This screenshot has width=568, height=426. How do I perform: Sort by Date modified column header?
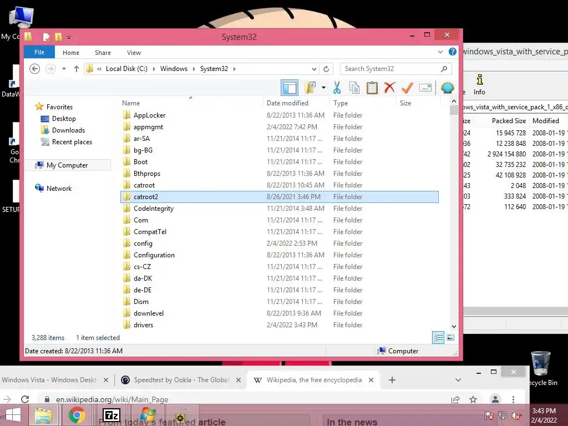tap(287, 103)
